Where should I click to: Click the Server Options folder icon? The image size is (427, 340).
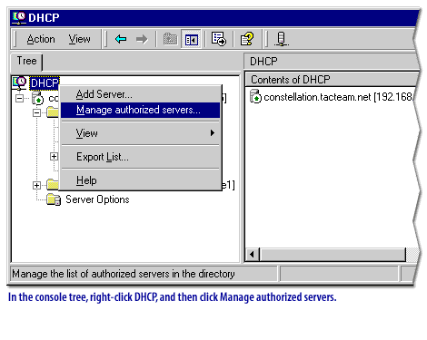coord(54,199)
